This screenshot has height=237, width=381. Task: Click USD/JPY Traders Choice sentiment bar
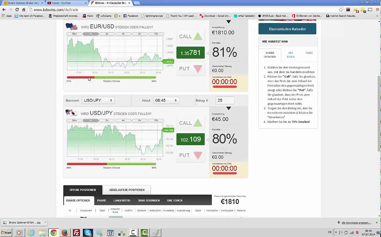click(111, 164)
